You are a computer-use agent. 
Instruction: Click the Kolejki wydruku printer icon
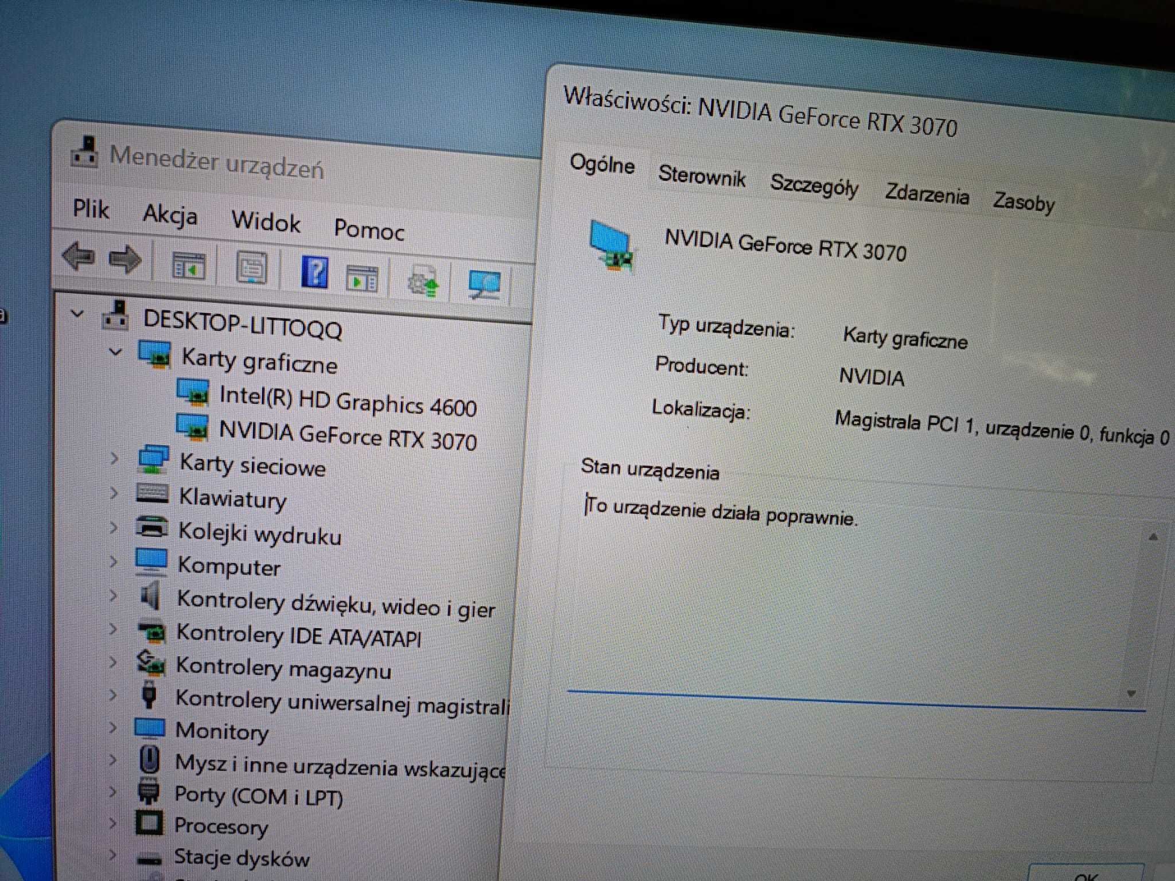pos(153,527)
